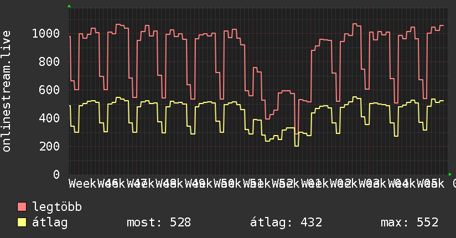Select the átlag legend label beside the yellow swatch

pos(50,223)
